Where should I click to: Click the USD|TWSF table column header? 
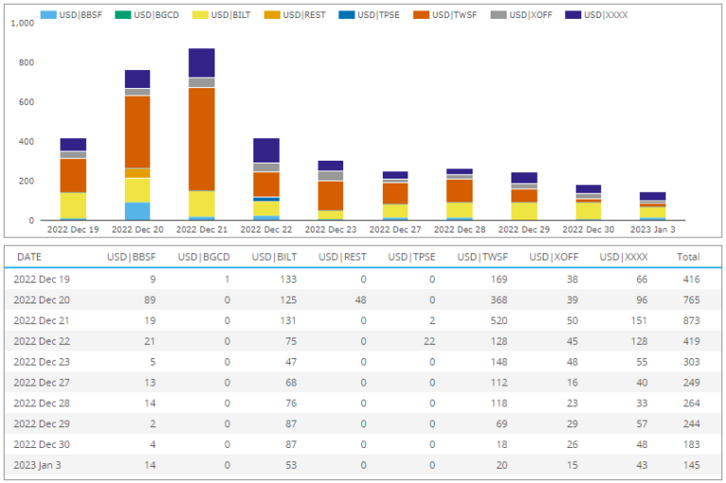(481, 256)
